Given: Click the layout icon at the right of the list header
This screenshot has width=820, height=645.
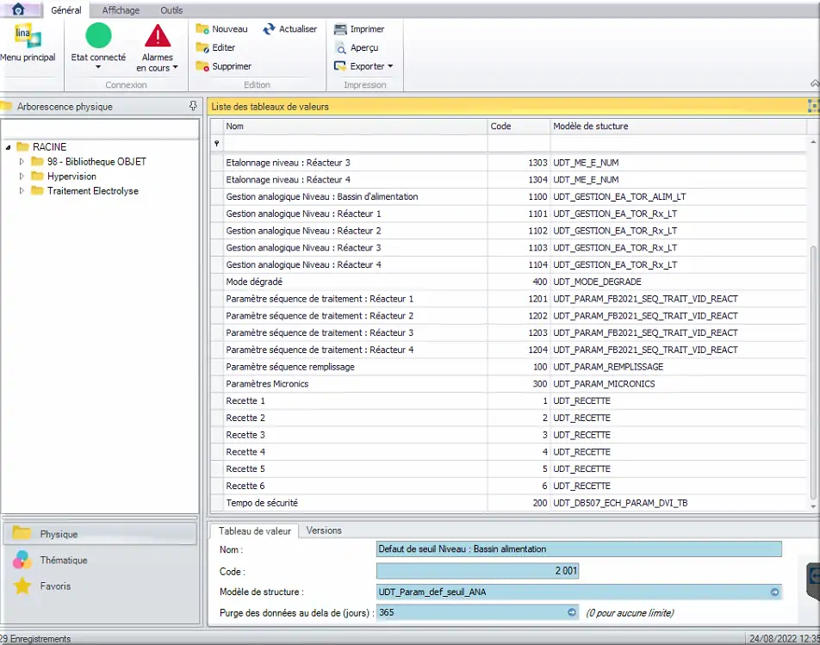Looking at the screenshot, I should (x=813, y=106).
